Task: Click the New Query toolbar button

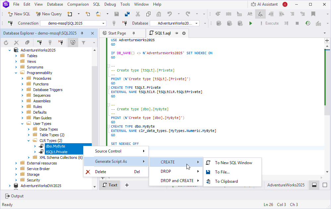Action: (x=49, y=14)
